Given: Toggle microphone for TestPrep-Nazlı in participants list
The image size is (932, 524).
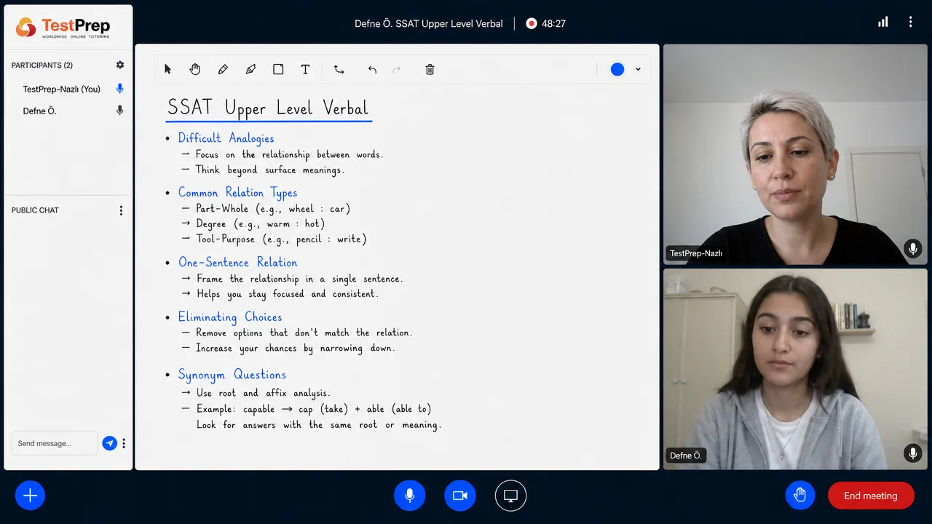Looking at the screenshot, I should click(120, 89).
